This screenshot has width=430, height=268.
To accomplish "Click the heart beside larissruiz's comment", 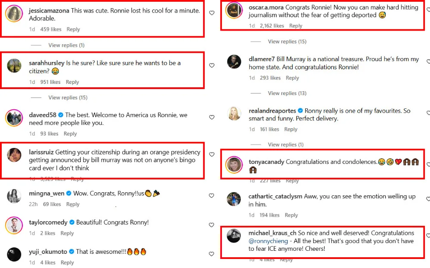I will 212,155.
